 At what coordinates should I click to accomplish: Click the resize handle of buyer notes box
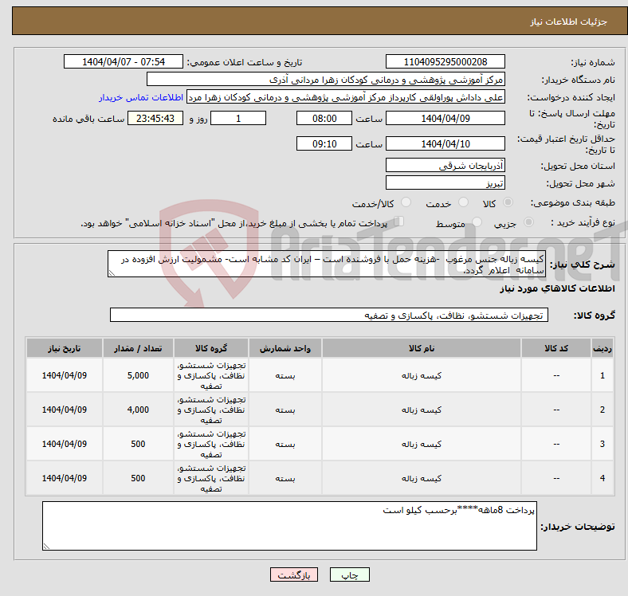(x=46, y=547)
